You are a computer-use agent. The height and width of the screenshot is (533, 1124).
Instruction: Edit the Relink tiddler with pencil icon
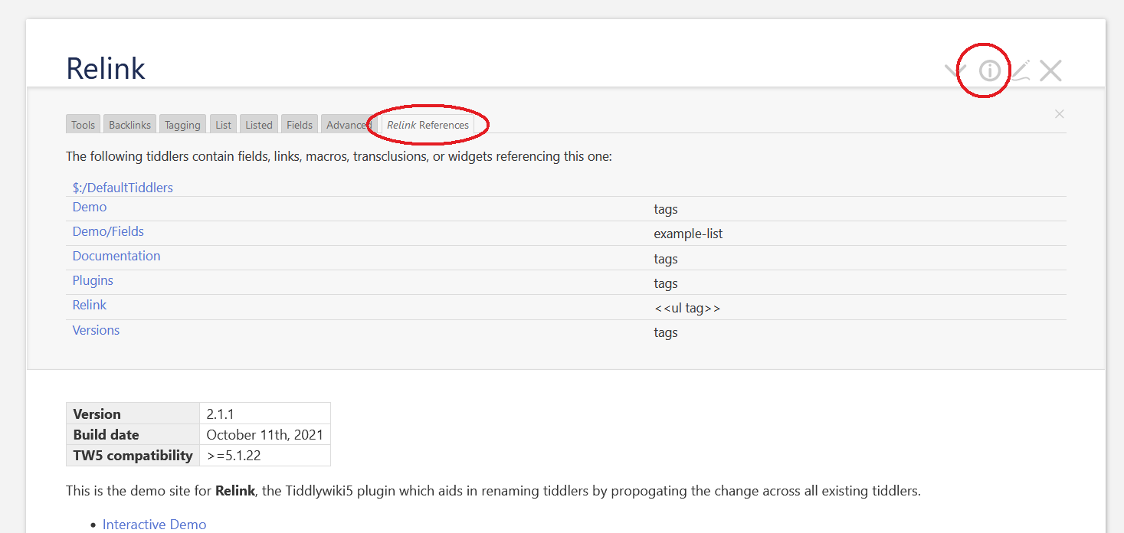point(1020,71)
